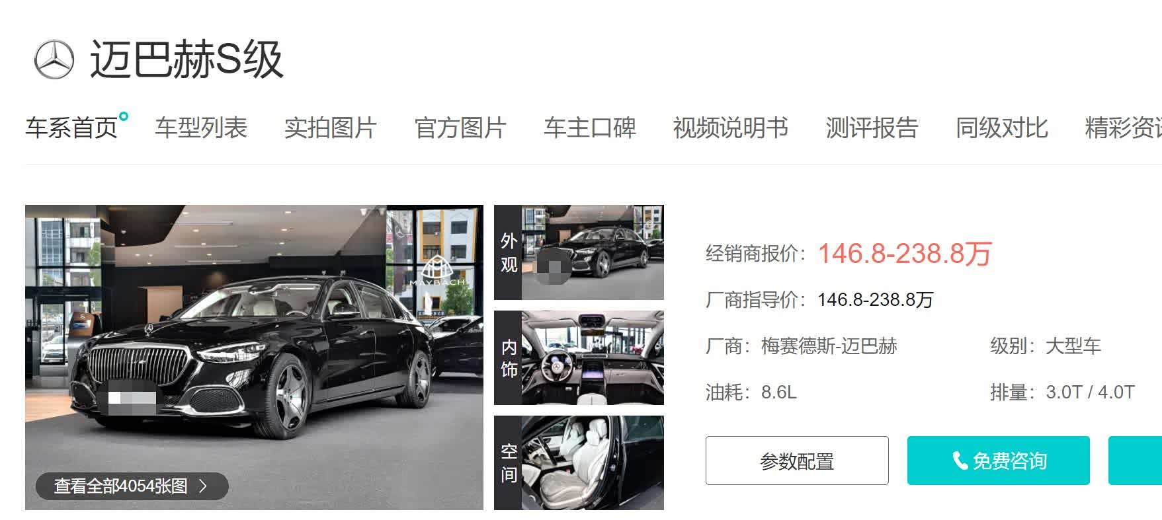
Task: Switch to the 同级对比 tab
Action: [1002, 128]
